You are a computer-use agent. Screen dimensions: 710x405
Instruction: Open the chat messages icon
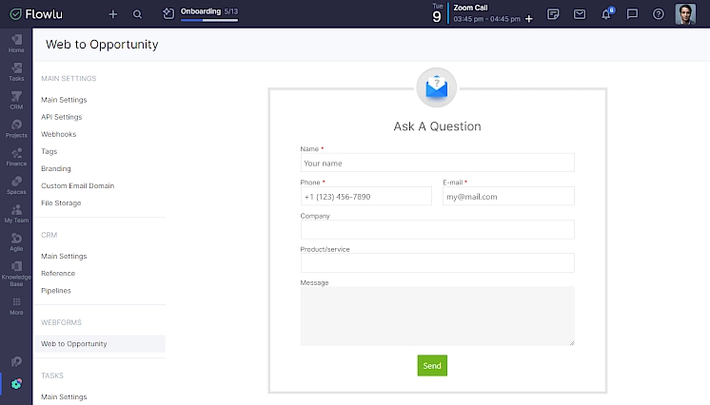[x=632, y=14]
